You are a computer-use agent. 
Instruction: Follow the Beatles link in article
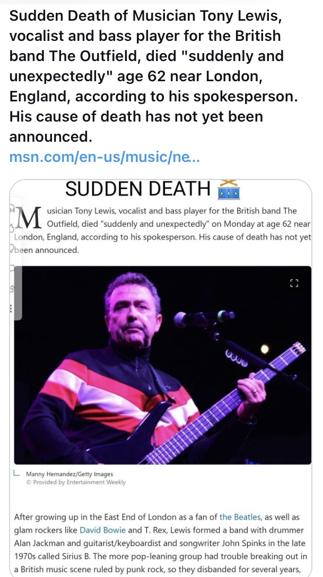tap(240, 517)
